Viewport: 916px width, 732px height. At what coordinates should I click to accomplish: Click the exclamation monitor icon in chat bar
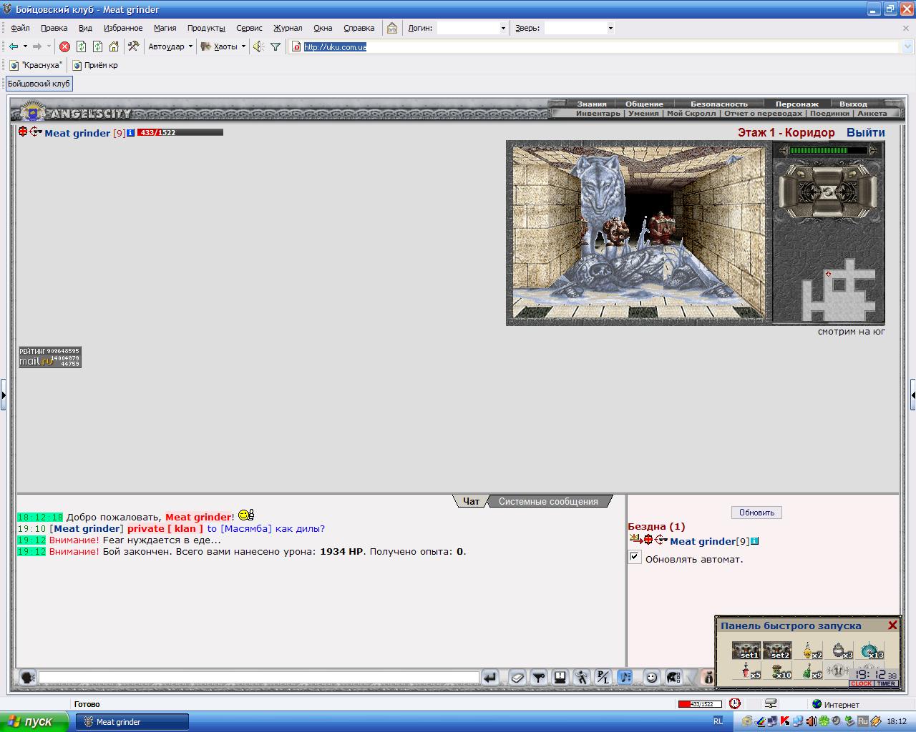tap(560, 677)
